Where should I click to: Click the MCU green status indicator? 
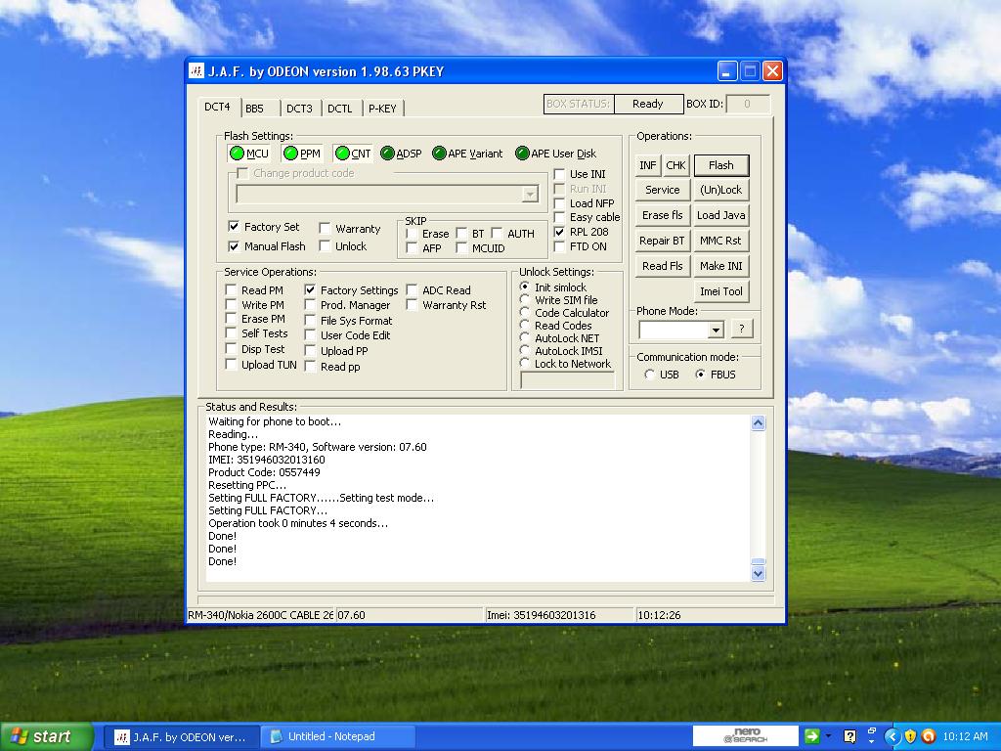(x=238, y=154)
